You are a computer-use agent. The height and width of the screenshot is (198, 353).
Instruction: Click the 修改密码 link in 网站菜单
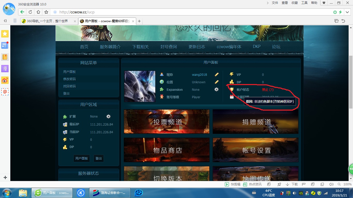tap(70, 79)
